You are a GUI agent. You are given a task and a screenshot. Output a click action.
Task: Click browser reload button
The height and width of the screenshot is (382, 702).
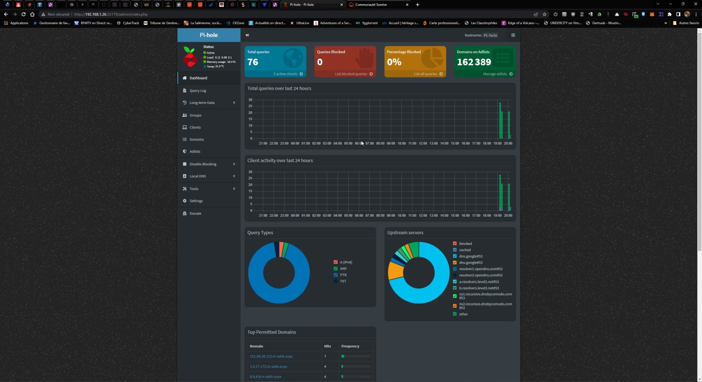tap(24, 14)
